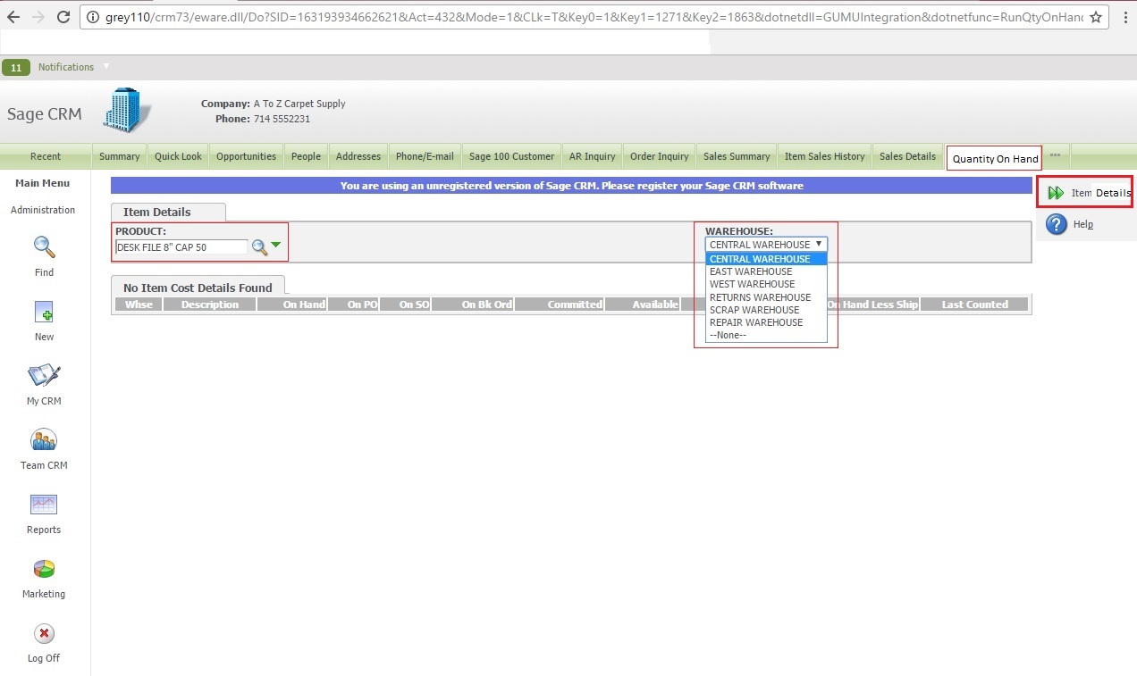Open the My CRM icon
The width and height of the screenshot is (1137, 676).
[44, 375]
